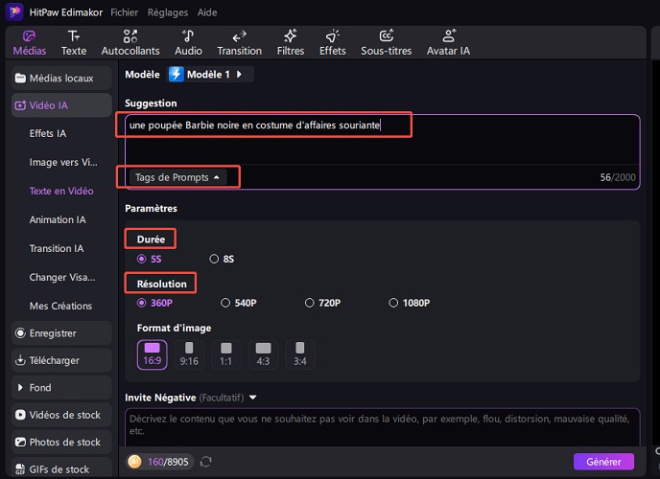Collapse the Invite Négative section arrow
The height and width of the screenshot is (479, 660).
(252, 398)
